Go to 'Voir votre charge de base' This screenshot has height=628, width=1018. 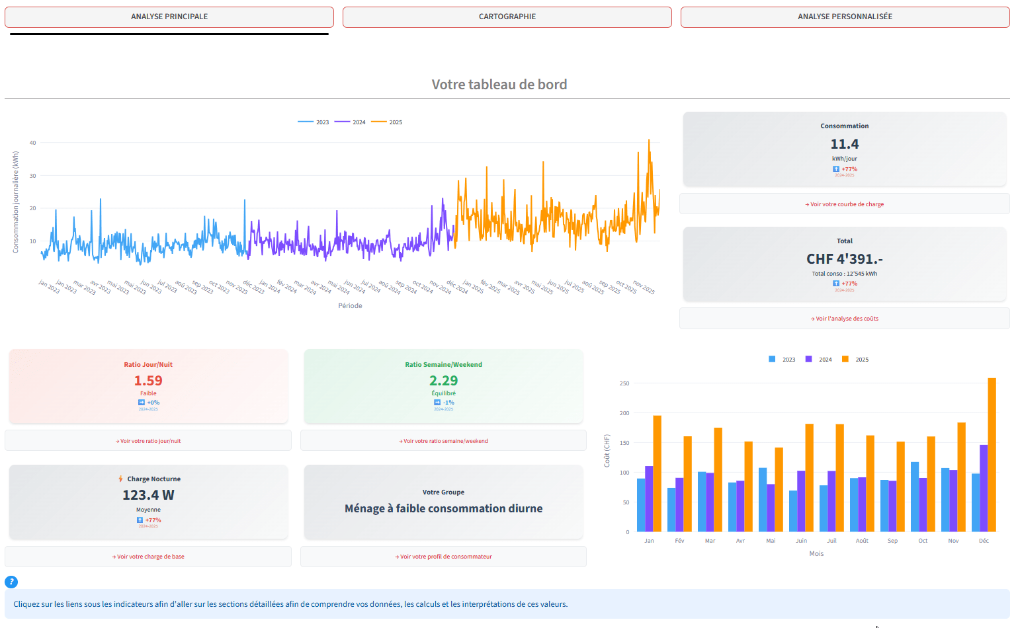click(148, 557)
